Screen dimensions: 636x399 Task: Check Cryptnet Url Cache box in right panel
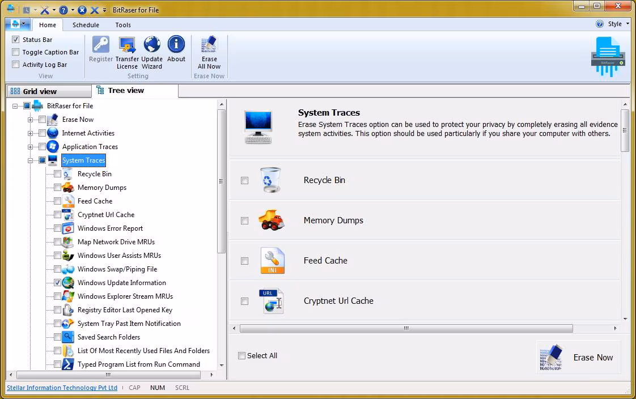(244, 301)
